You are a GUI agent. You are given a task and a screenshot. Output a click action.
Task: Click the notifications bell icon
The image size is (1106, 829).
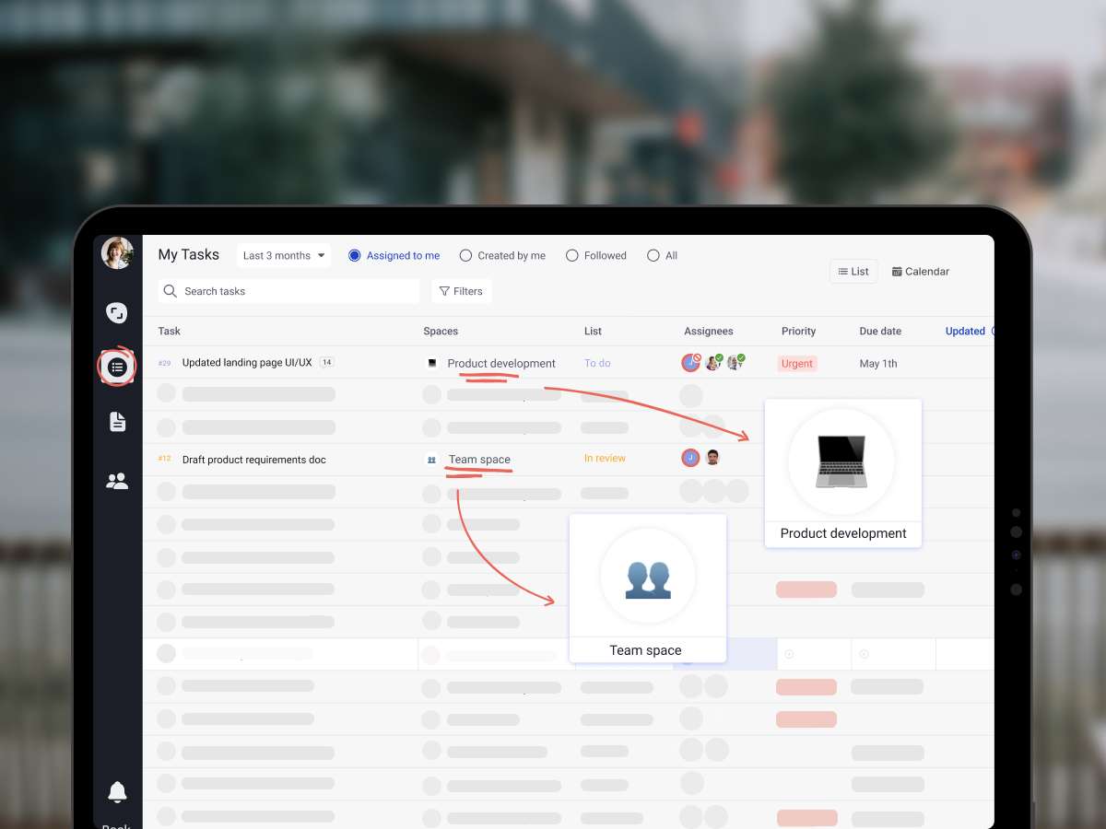[x=117, y=791]
